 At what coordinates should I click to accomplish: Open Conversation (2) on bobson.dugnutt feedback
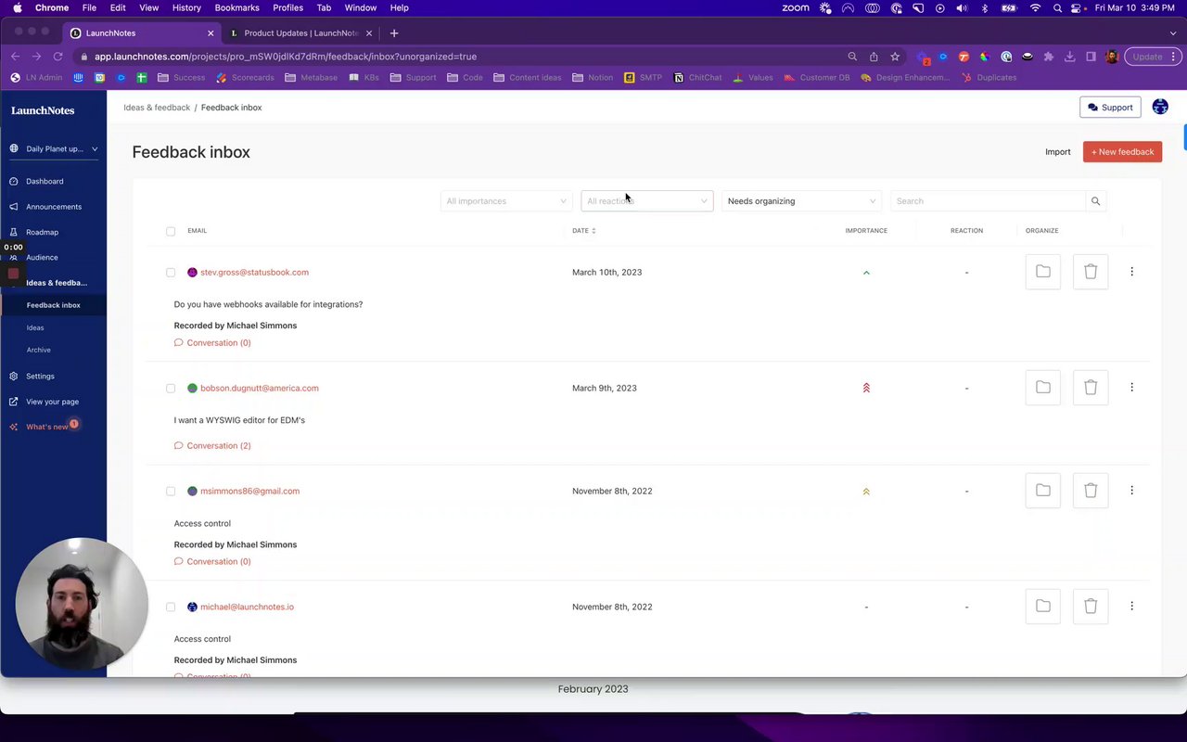212,446
